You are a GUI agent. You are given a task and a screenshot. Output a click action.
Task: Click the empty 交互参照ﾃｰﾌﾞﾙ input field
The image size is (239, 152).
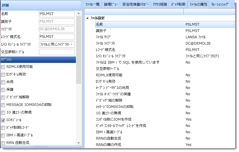click(57, 52)
